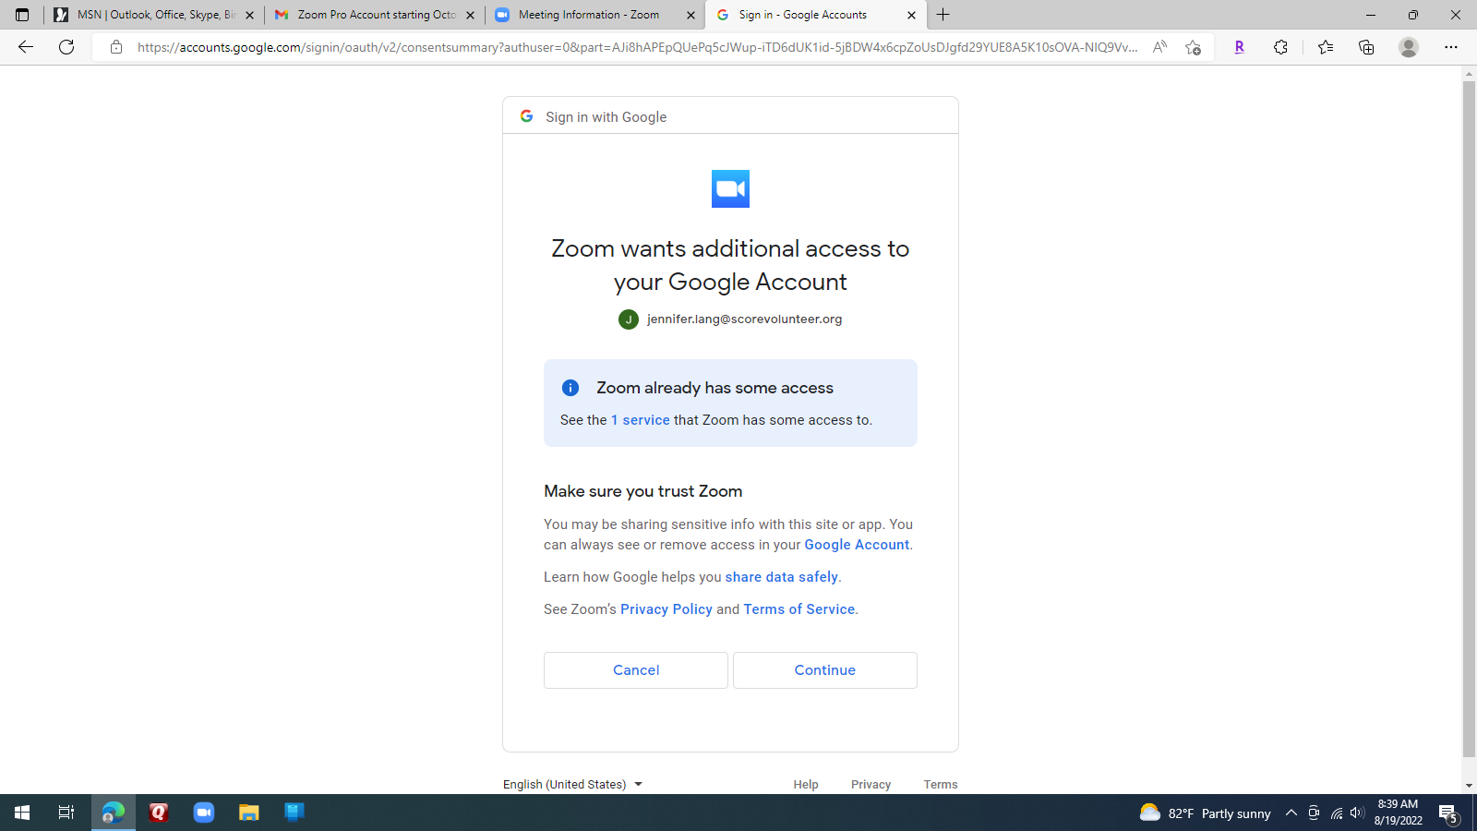Open the notification center

(x=1448, y=813)
